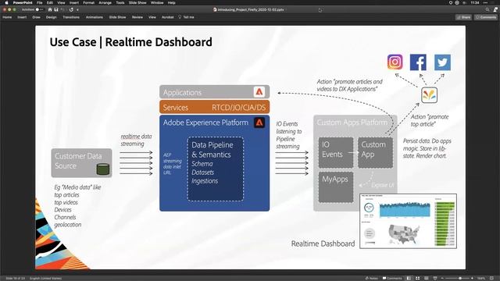Open the Insert menu in menu bar
The height and width of the screenshot is (281, 500).
pyautogui.click(x=74, y=2)
